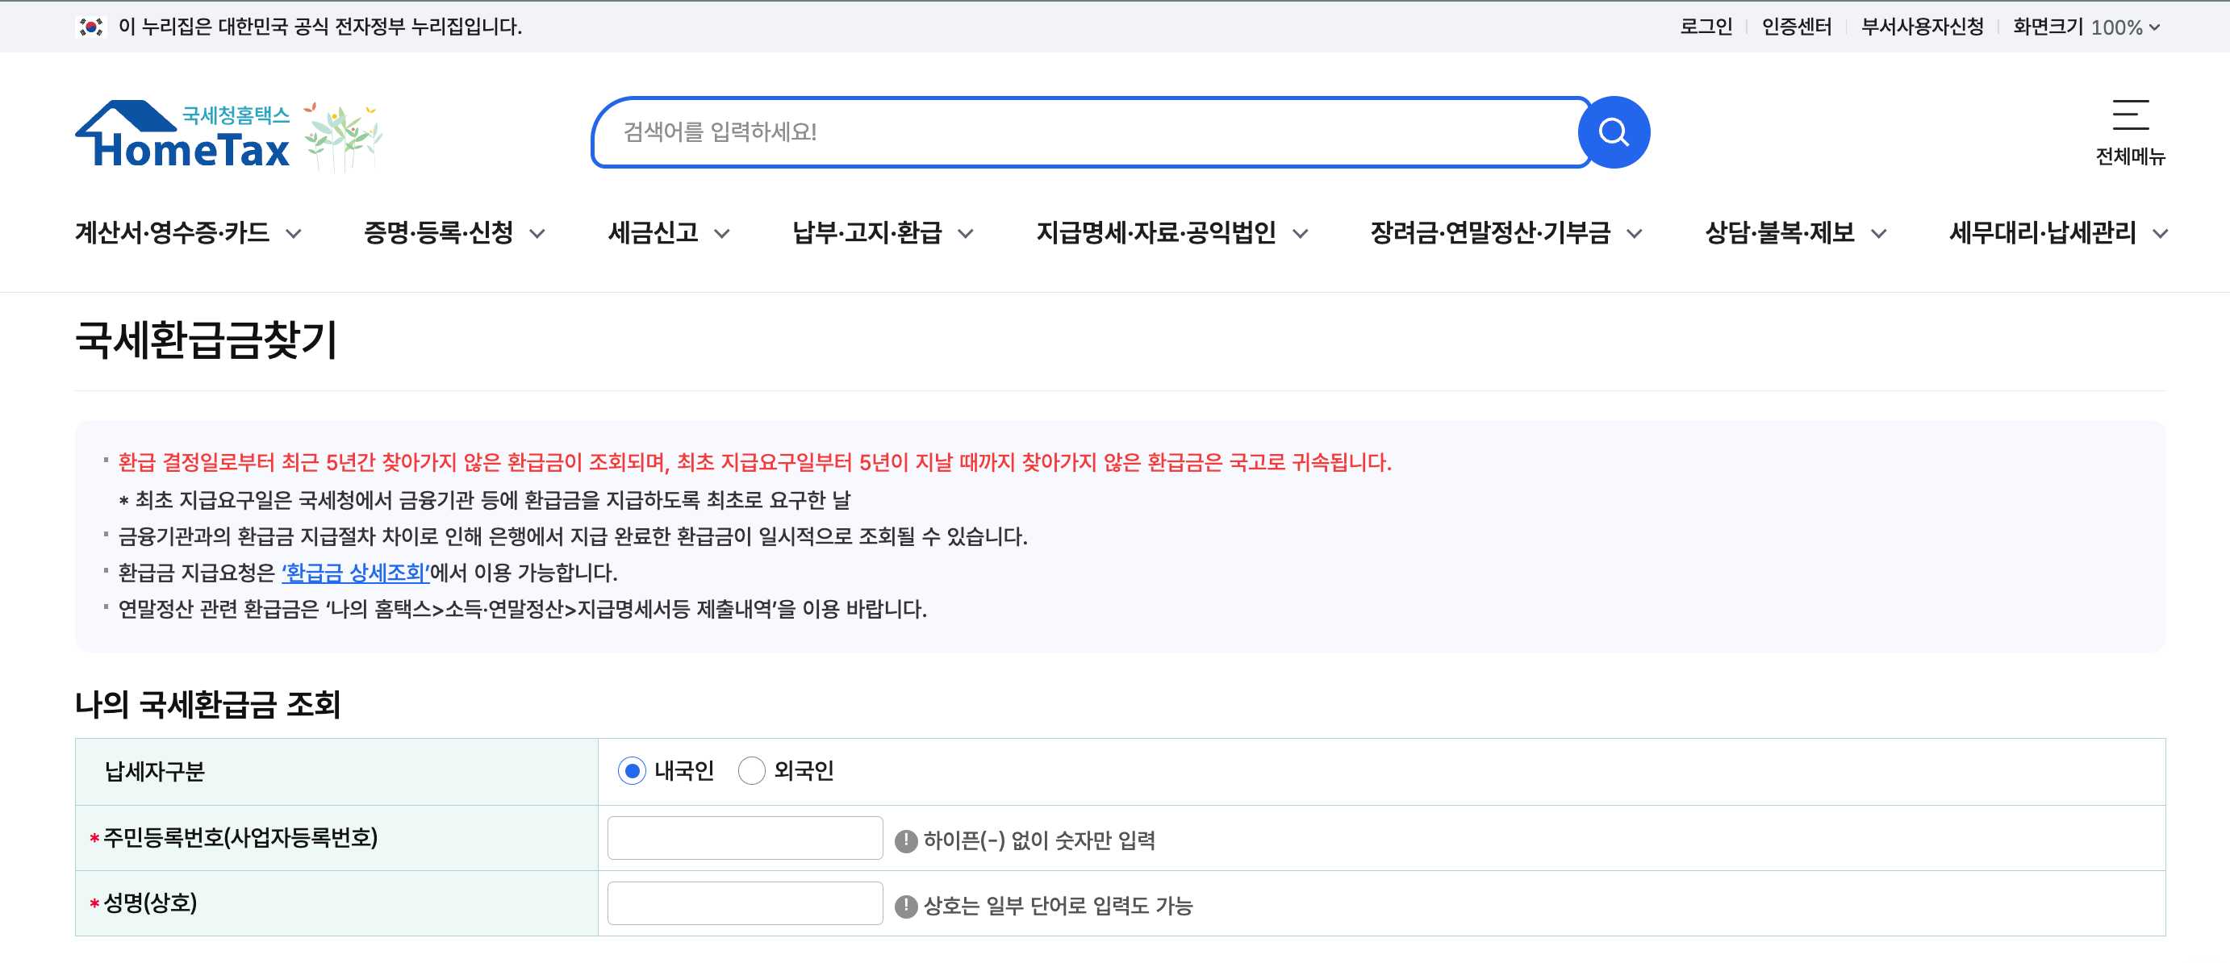Click the 부서사용자신청 link
The image size is (2230, 963).
pyautogui.click(x=1923, y=27)
